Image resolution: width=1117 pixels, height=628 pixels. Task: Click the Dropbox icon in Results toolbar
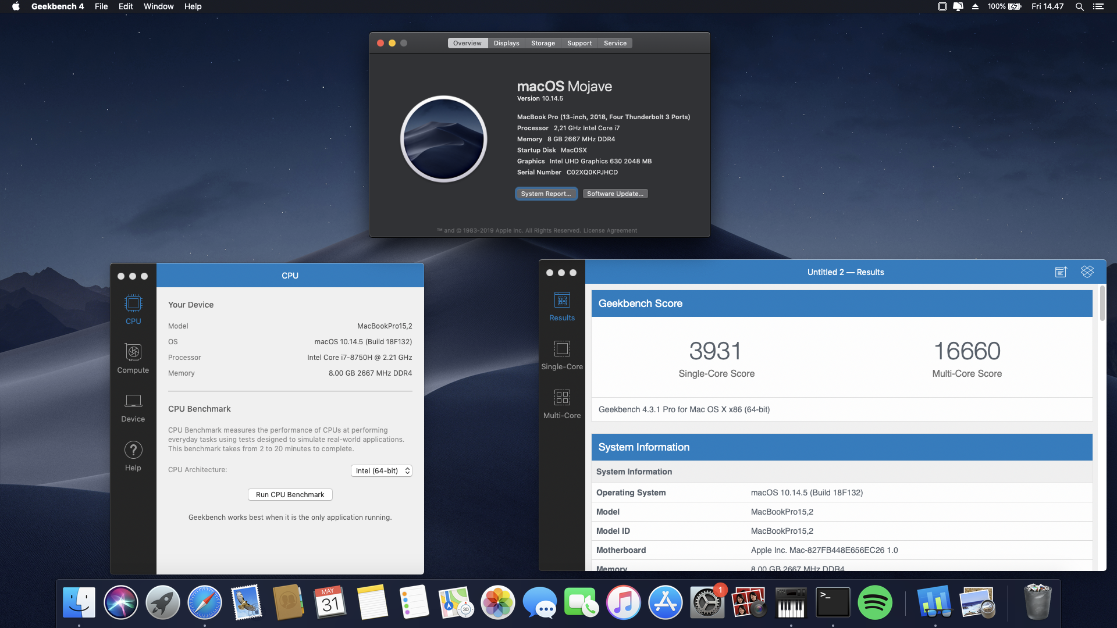pyautogui.click(x=1087, y=272)
